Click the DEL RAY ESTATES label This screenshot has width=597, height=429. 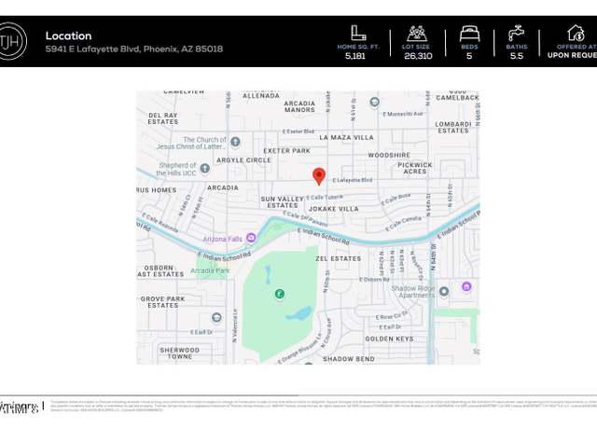pyautogui.click(x=163, y=118)
